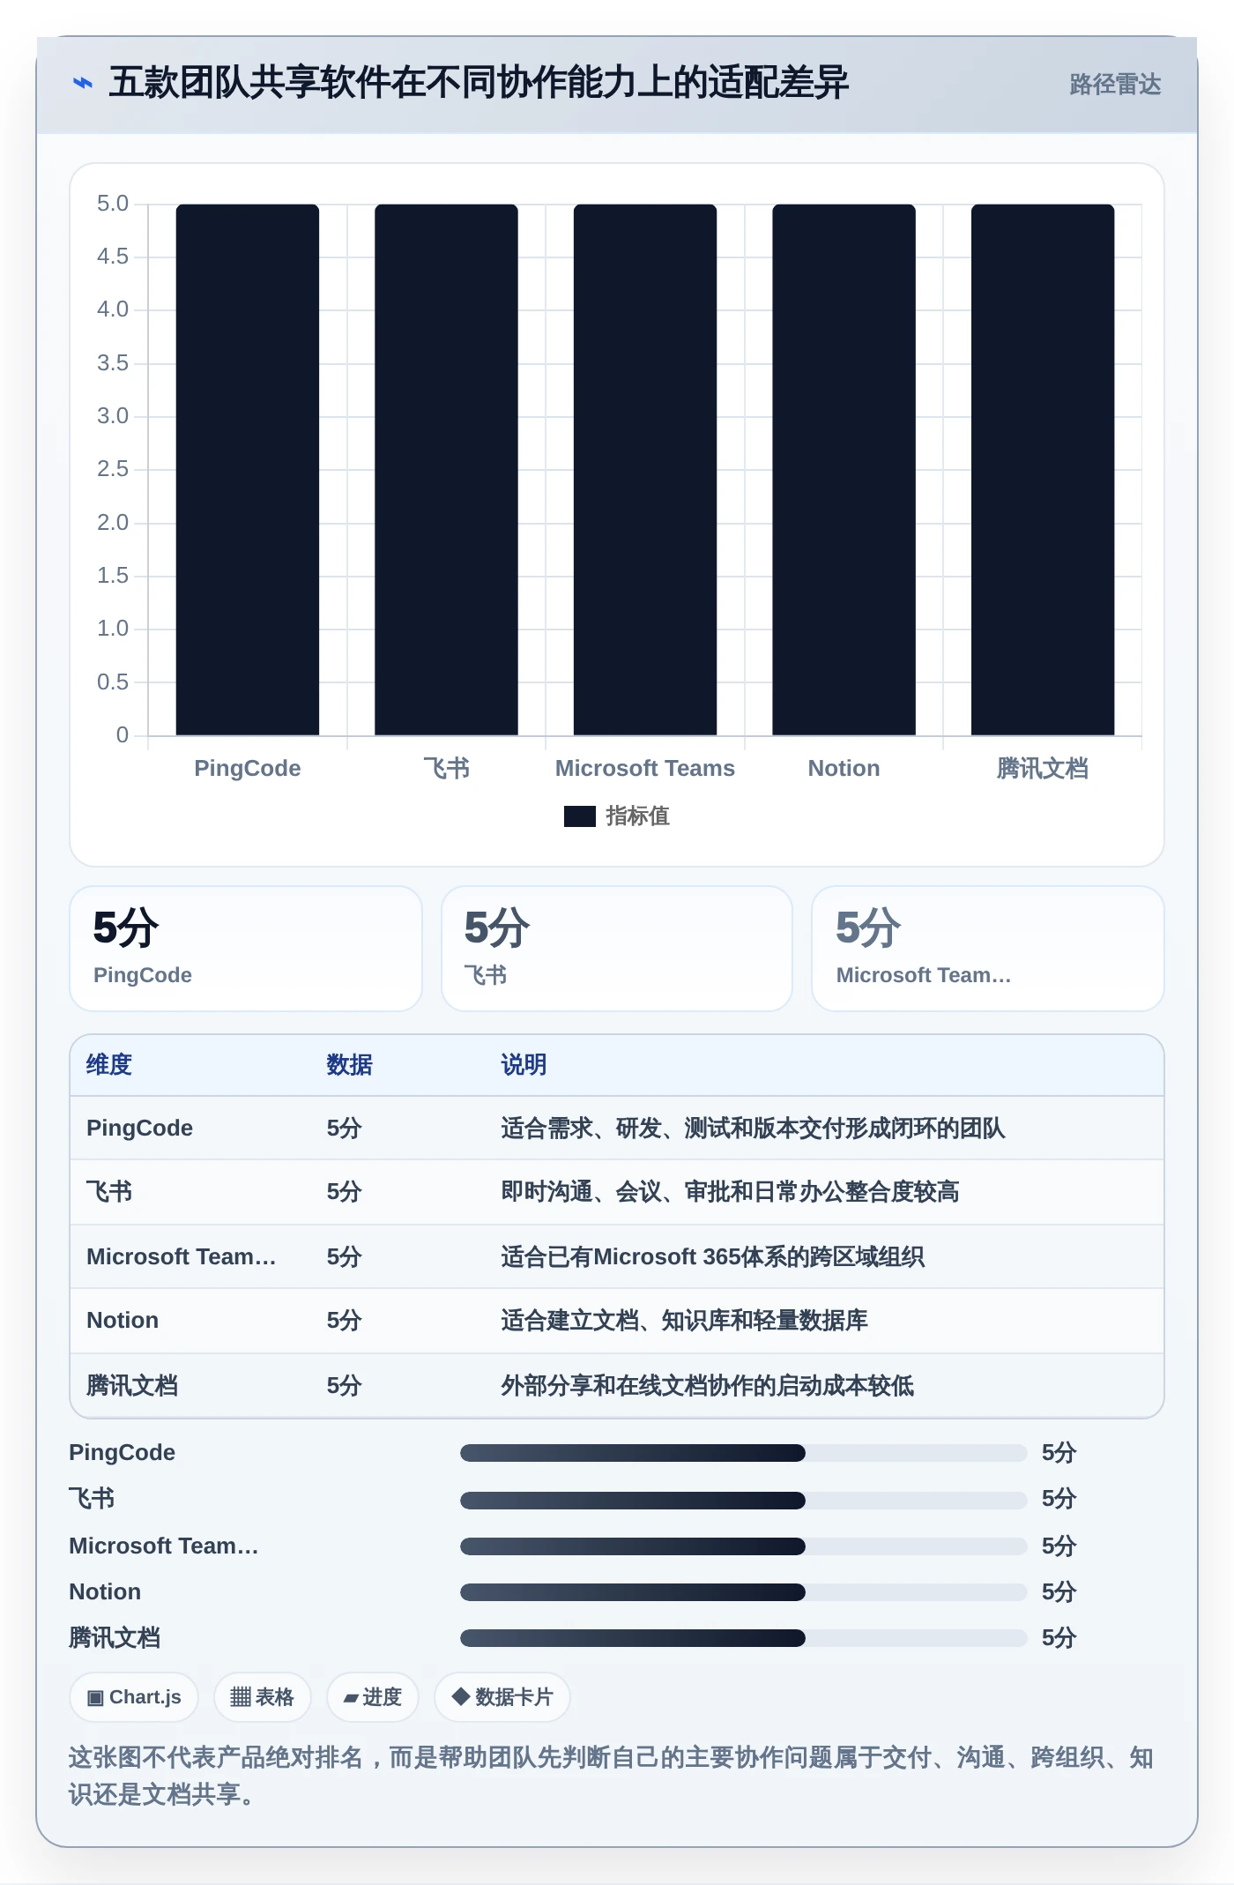Click the 飞书 progress bar
Viewport: 1234px width, 1885px height.
point(743,1500)
